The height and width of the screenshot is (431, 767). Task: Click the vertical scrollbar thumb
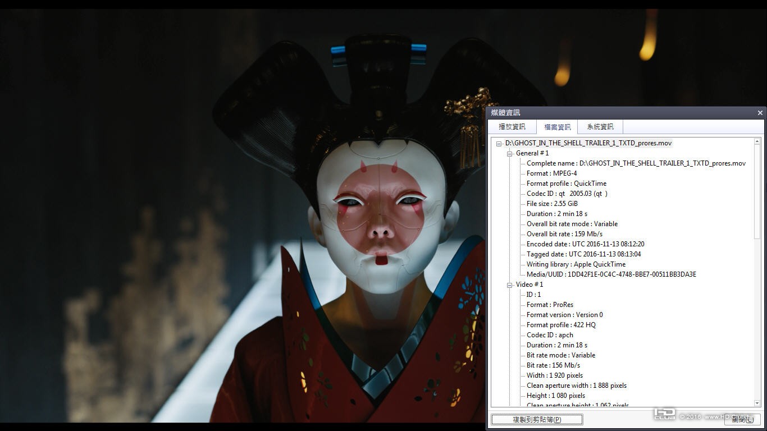click(757, 192)
